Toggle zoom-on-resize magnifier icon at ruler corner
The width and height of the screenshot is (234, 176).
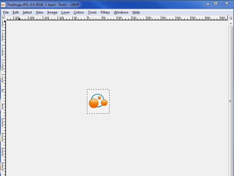231,18
